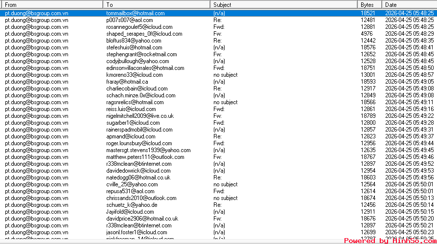Click the r338mclean@btinternet.com row dated 05:50:21
The image size is (437, 244).
coord(218,225)
